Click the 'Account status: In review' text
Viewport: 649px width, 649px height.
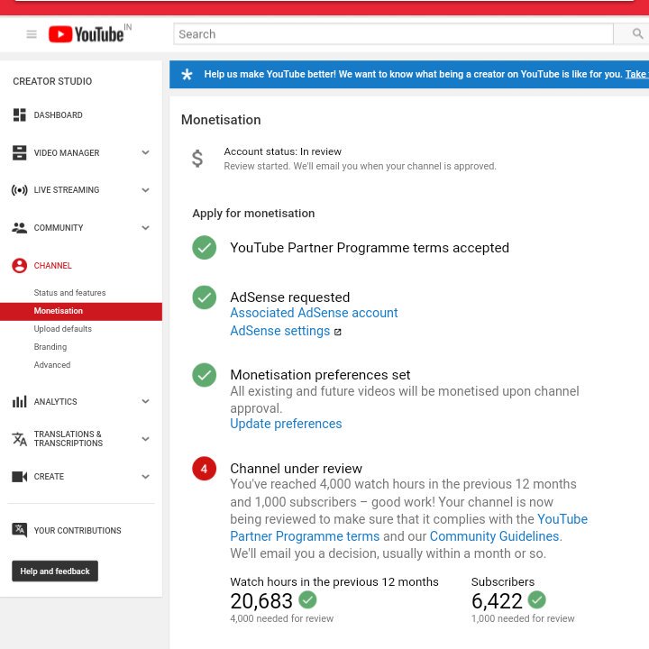tap(283, 151)
